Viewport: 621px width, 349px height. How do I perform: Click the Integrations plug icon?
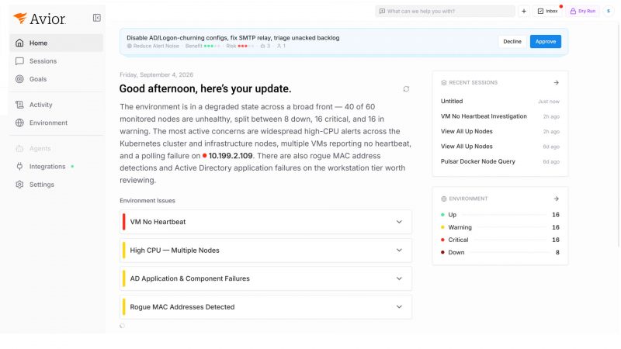(x=19, y=167)
